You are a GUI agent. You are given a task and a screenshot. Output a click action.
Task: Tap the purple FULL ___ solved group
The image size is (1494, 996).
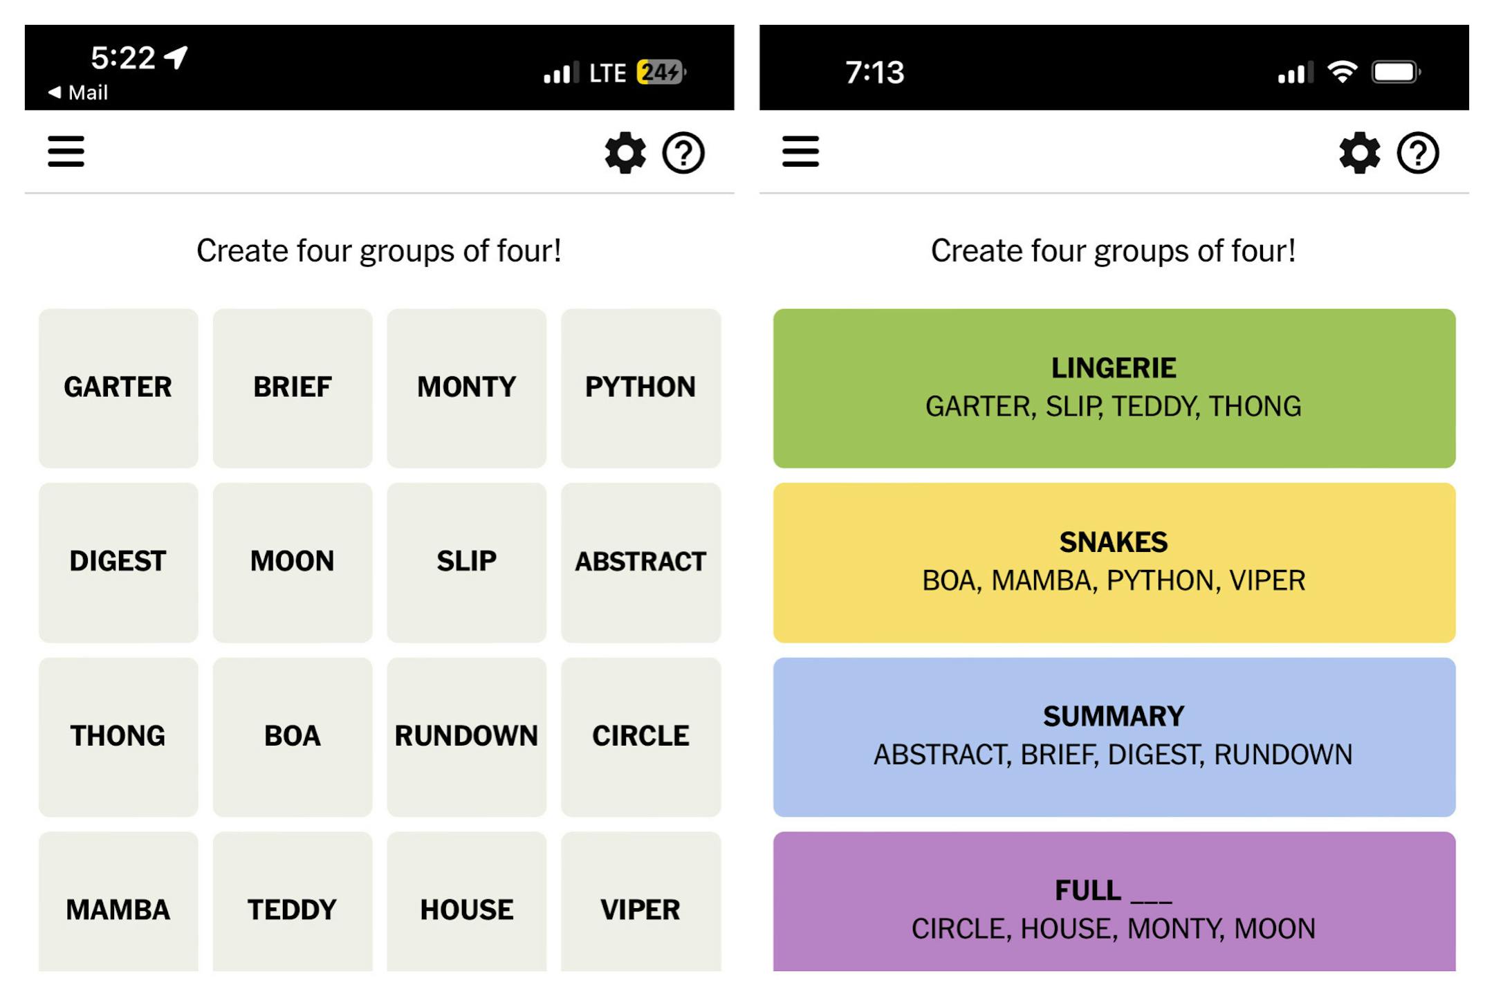[1114, 901]
